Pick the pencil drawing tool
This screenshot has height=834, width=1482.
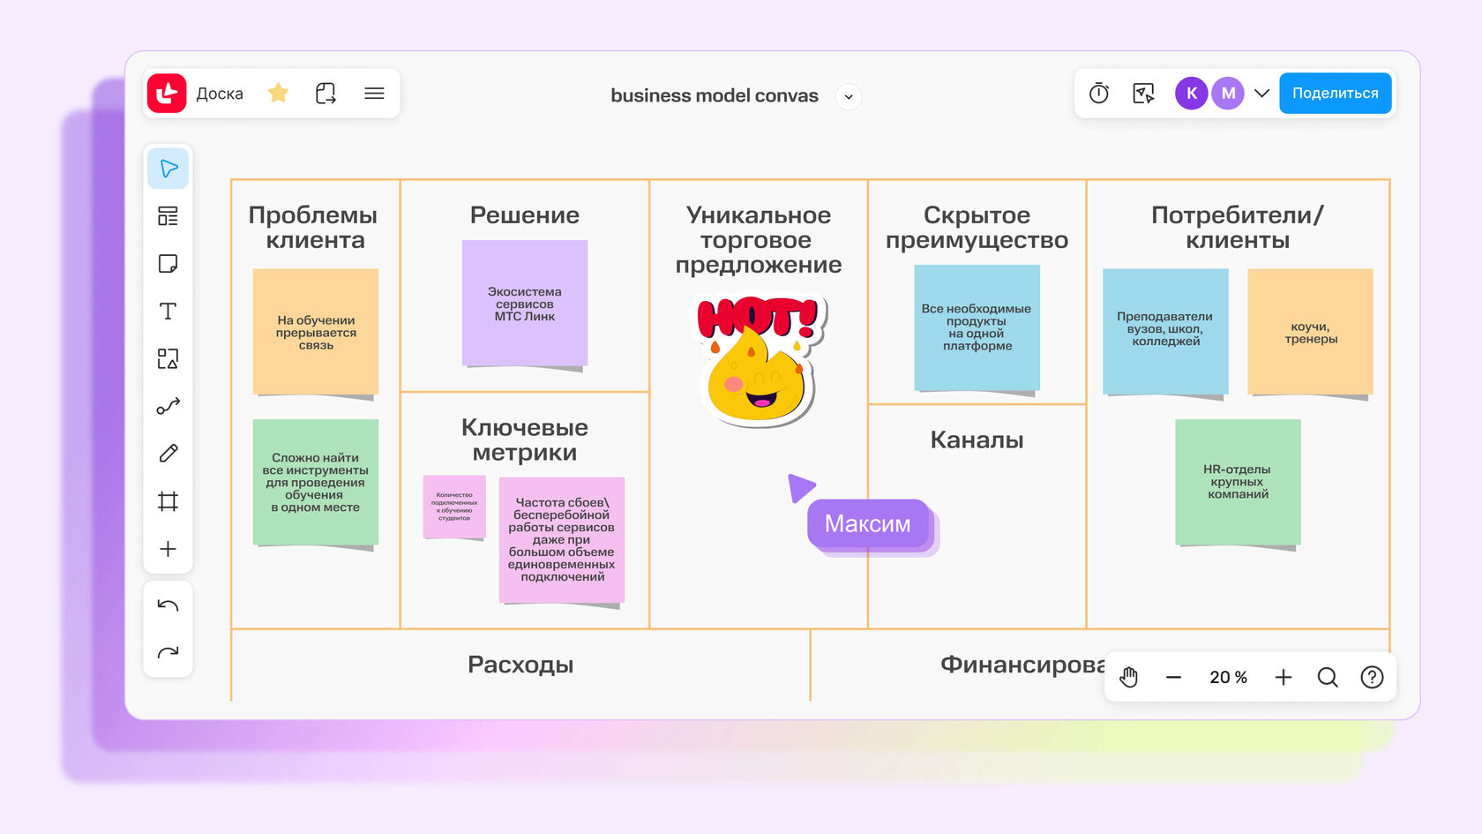(x=168, y=453)
